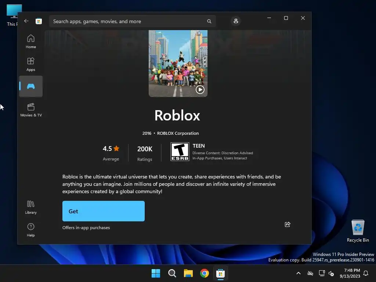The width and height of the screenshot is (376, 282).
Task: Click the TEEN rating label
Action: tap(199, 146)
